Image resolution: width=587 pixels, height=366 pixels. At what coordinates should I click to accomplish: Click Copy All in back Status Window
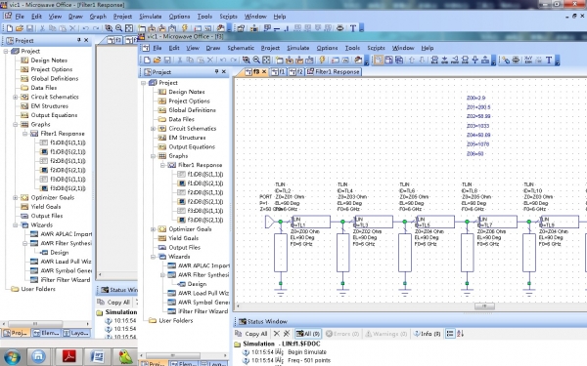[114, 303]
